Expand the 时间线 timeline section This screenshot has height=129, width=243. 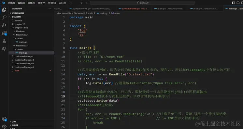[x=31, y=125]
